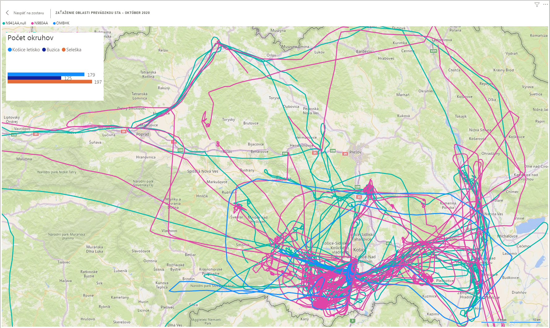Click Naspäť na zostavu link

[28, 13]
